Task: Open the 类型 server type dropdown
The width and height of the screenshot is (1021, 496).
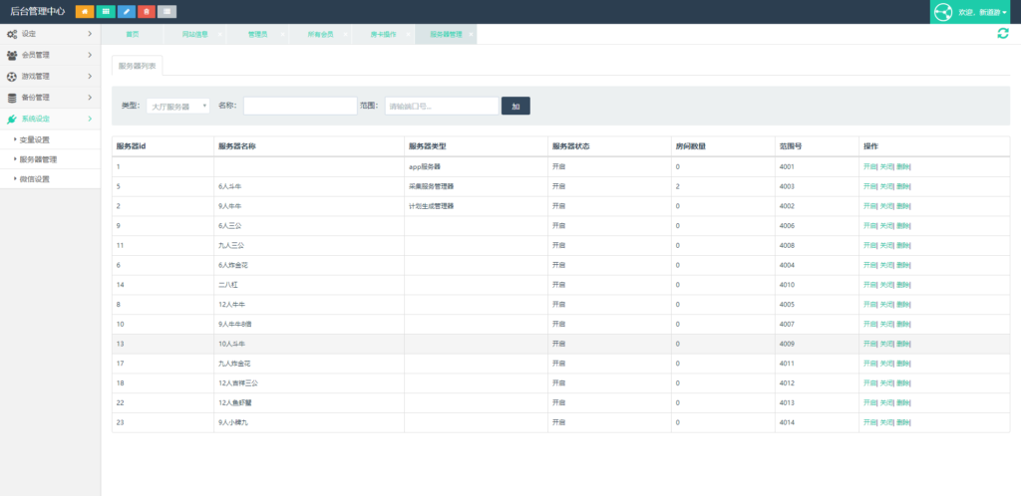Action: pos(178,106)
